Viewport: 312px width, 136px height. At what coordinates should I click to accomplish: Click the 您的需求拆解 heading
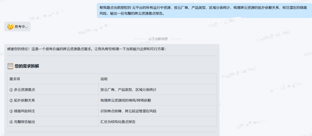pyautogui.click(x=27, y=66)
